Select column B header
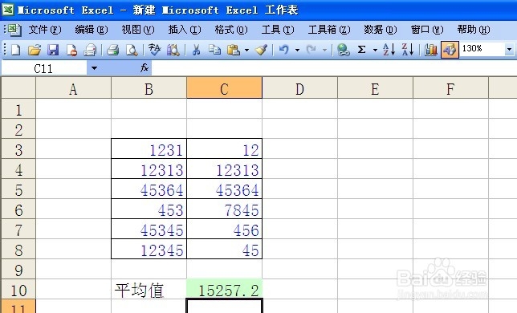 pos(149,88)
